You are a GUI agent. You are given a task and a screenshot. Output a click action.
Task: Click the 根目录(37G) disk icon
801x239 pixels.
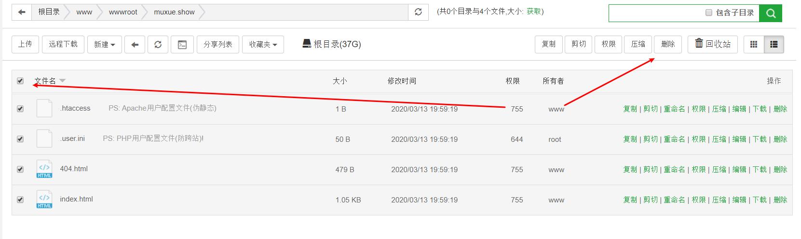point(306,44)
